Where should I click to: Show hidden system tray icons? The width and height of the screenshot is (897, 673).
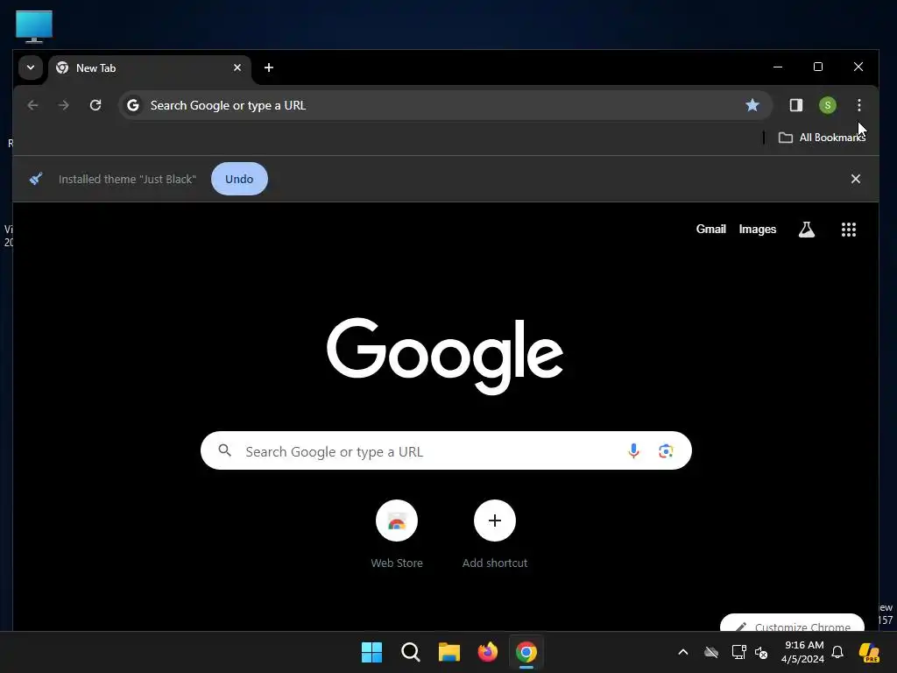click(x=683, y=652)
